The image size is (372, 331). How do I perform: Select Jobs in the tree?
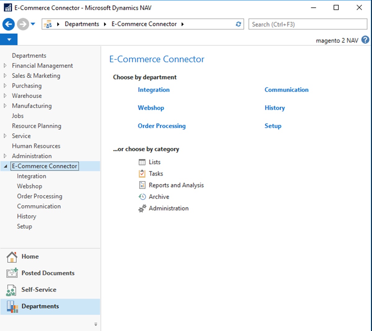point(18,116)
